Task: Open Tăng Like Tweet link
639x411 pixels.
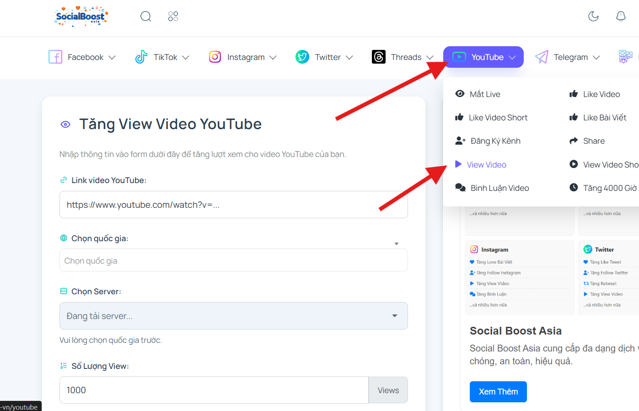Action: [x=606, y=262]
